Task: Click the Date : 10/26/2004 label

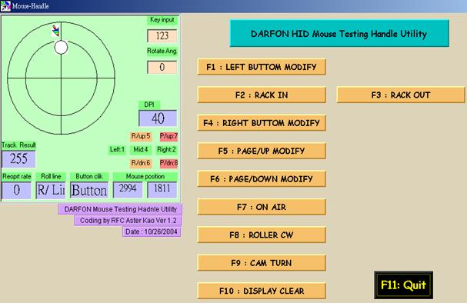Action: pos(152,231)
